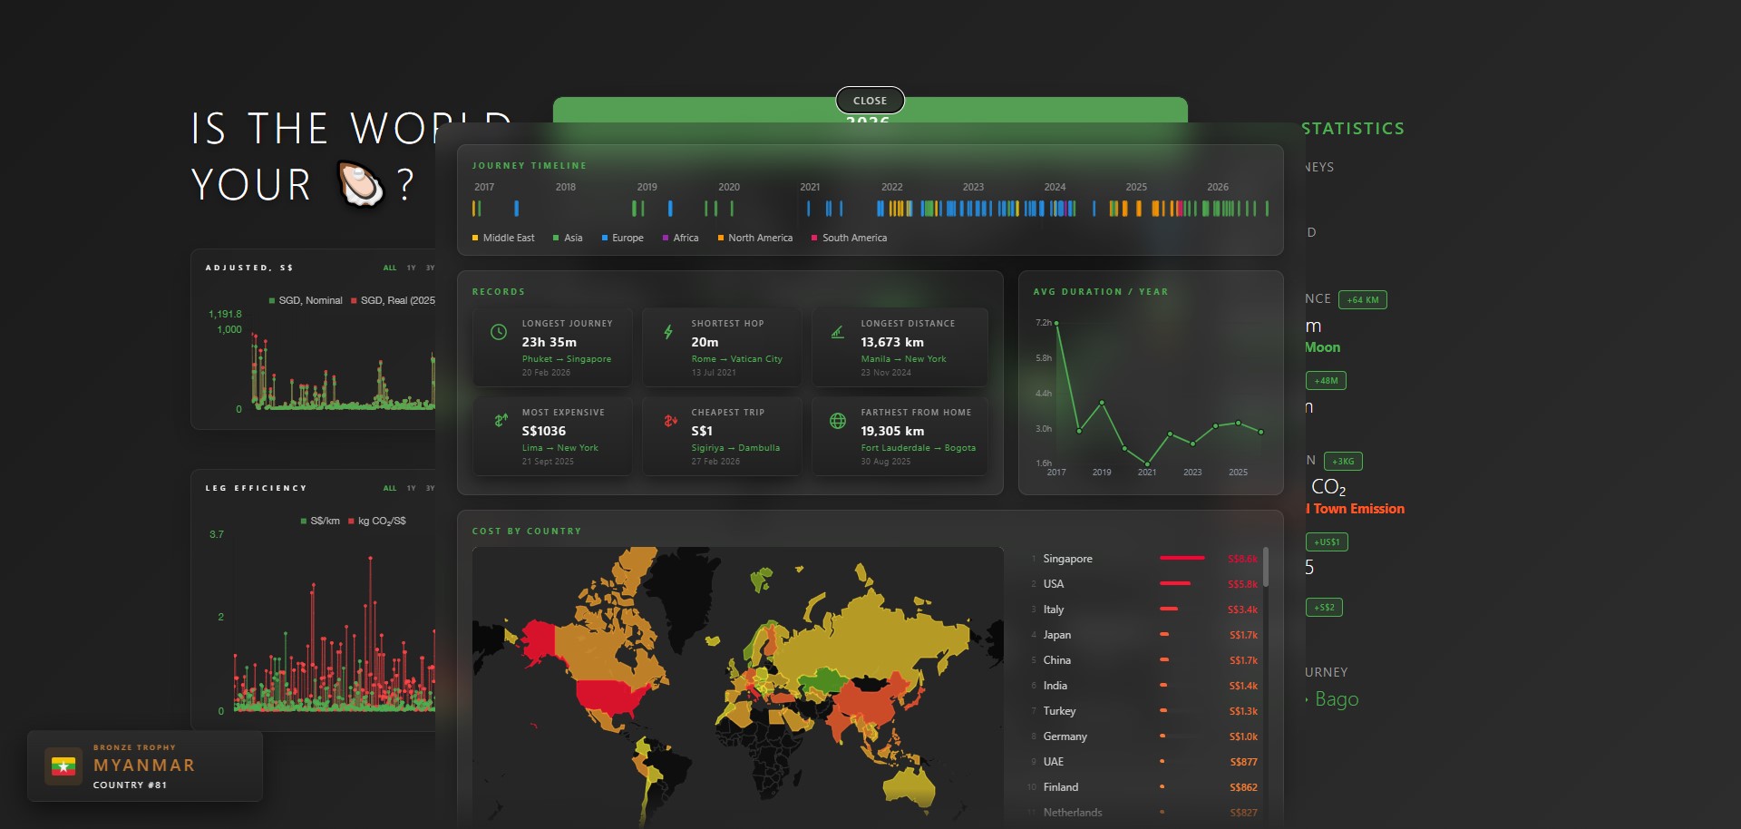Select ALL range on Leg Efficiency chart
This screenshot has height=829, width=1741.
[x=390, y=488]
